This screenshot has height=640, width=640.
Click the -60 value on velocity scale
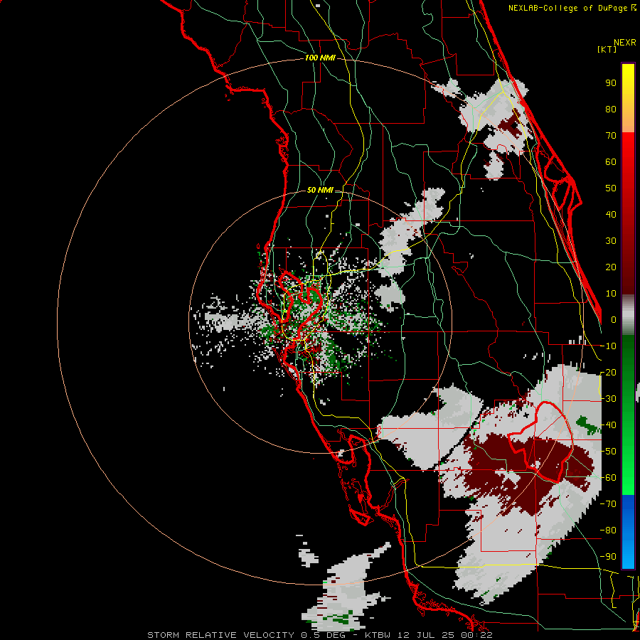point(608,478)
